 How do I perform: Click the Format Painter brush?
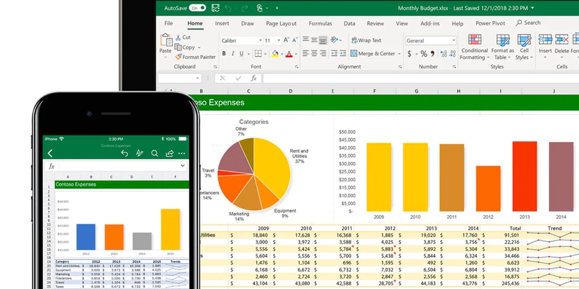pyautogui.click(x=179, y=57)
